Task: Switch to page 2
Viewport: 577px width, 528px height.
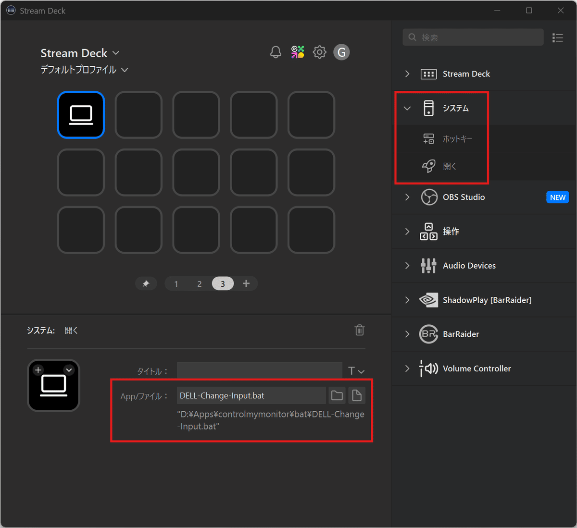Action: coord(199,283)
